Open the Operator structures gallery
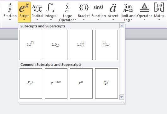Screen dimensions: 167x114 click(144, 12)
